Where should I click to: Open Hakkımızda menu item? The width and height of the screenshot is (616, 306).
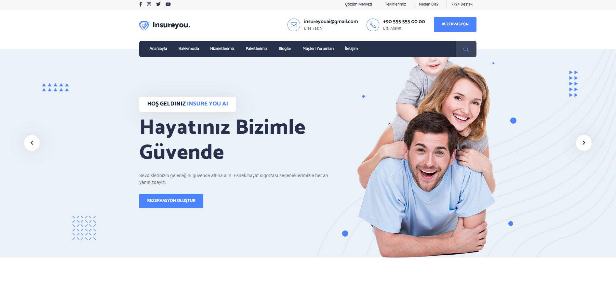189,49
